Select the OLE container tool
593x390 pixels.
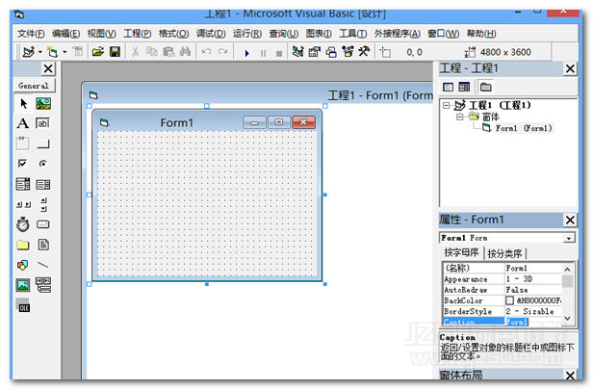[x=23, y=305]
